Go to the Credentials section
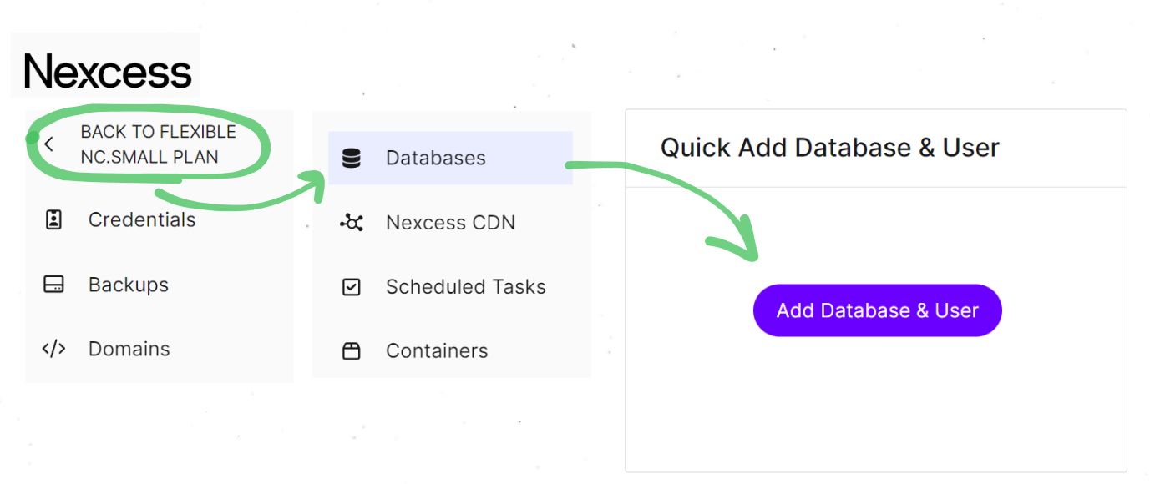Viewport: 1150px width, 484px height. coord(141,219)
